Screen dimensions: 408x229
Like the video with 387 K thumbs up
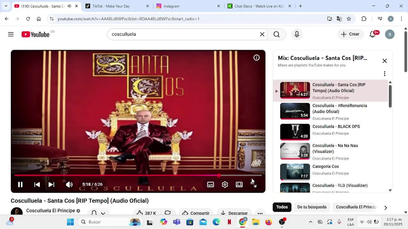click(x=146, y=213)
